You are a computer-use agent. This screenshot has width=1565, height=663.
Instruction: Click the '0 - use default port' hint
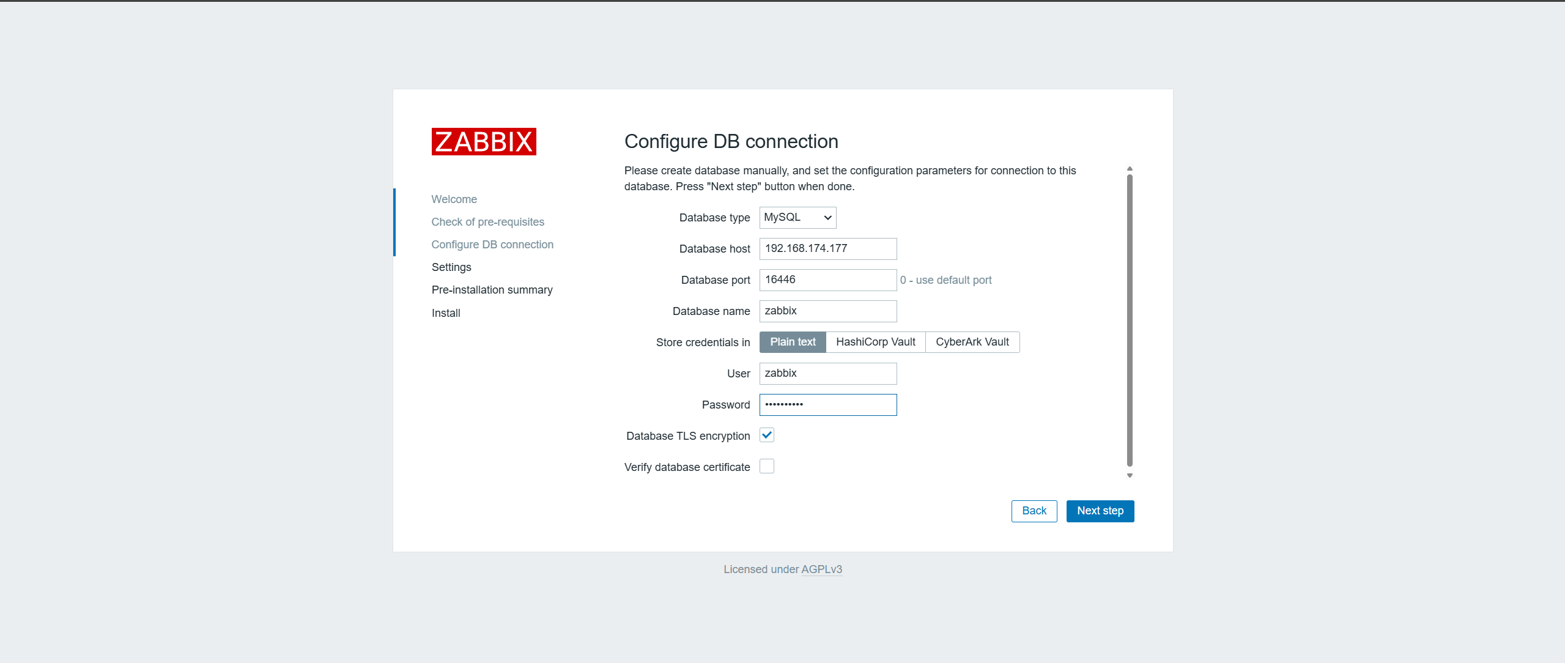coord(945,280)
